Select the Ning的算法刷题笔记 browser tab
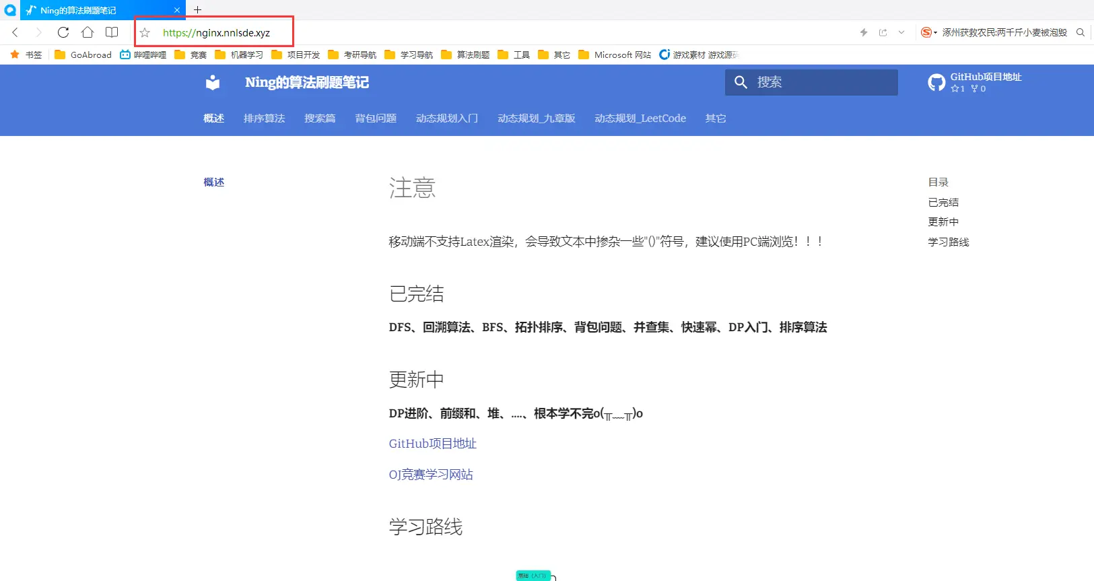Screen dimensions: 1094x581 103,10
